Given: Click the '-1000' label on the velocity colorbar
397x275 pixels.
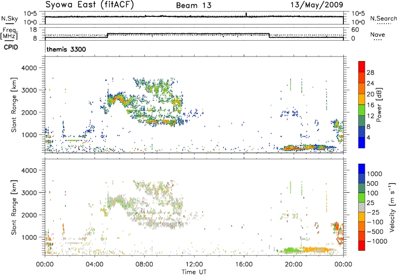Looking at the screenshot, I should [x=377, y=241].
